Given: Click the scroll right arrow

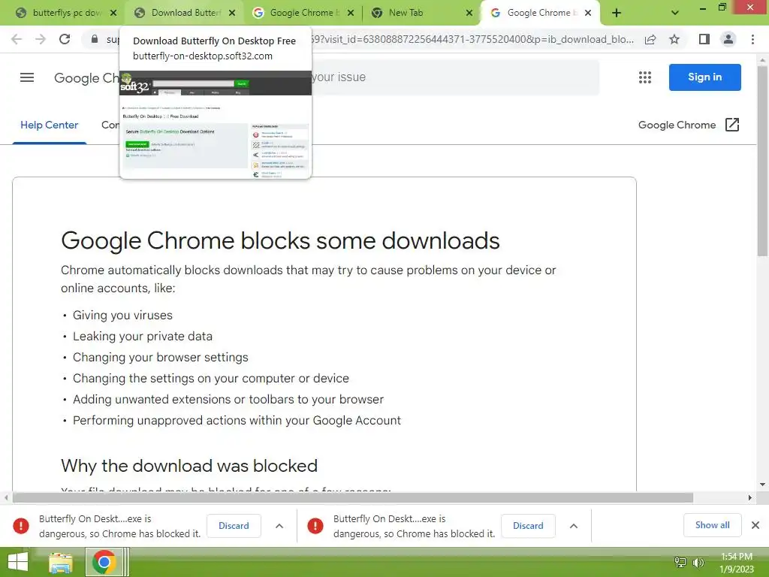Looking at the screenshot, I should click(749, 497).
